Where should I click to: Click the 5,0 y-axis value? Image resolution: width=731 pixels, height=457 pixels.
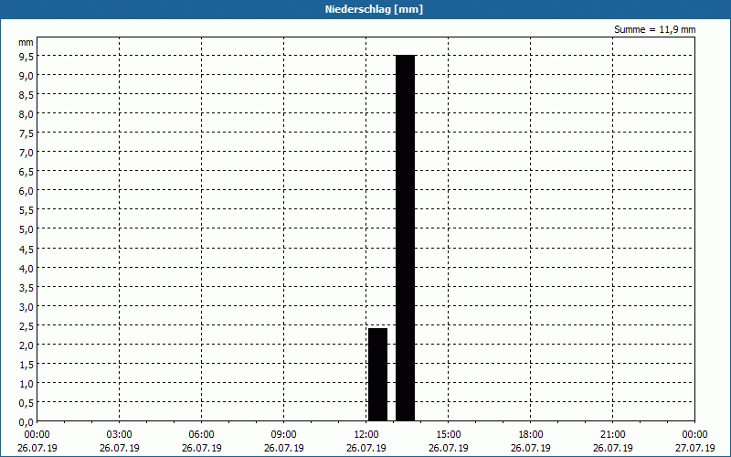coord(26,229)
